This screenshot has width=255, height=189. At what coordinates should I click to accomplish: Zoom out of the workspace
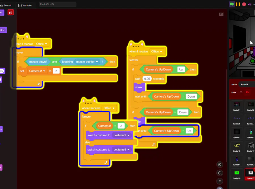[220, 173]
